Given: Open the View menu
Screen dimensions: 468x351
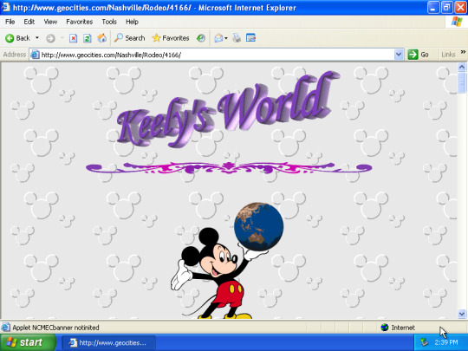Looking at the screenshot, I should (x=50, y=22).
